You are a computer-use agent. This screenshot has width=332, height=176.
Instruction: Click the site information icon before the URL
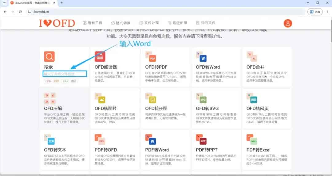(x=29, y=12)
